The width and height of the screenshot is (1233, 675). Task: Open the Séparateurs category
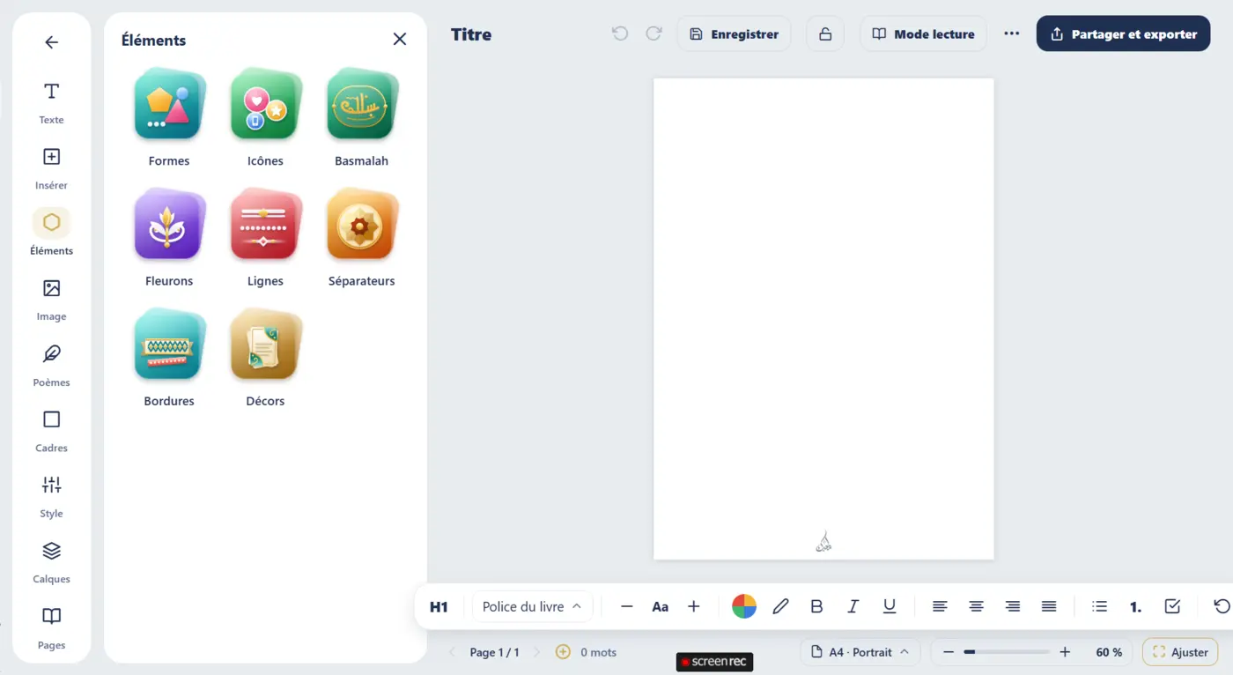tap(361, 238)
